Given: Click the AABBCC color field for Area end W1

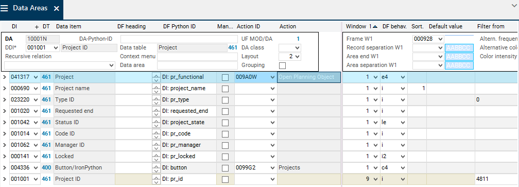Looking at the screenshot, I should 459,57.
